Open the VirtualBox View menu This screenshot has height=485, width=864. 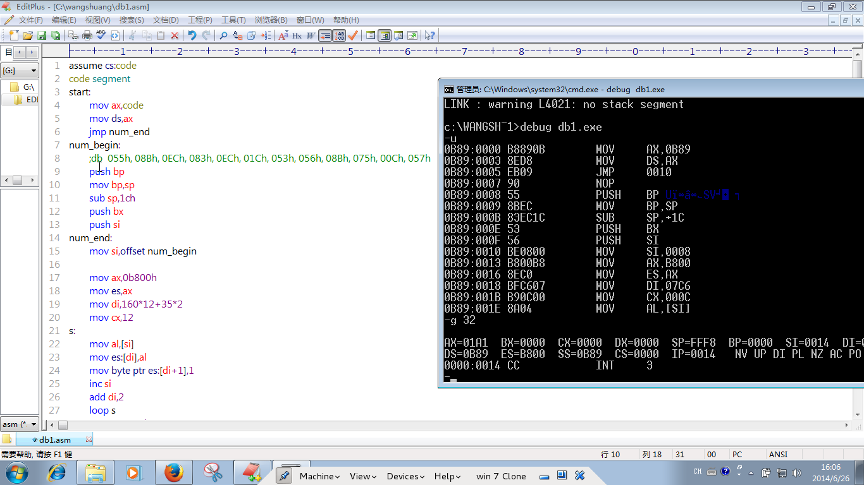(363, 476)
